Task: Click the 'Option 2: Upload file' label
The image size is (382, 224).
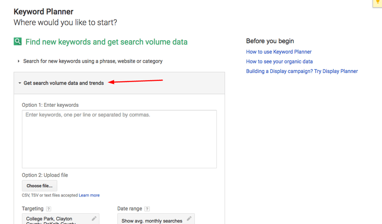Action: coord(45,175)
